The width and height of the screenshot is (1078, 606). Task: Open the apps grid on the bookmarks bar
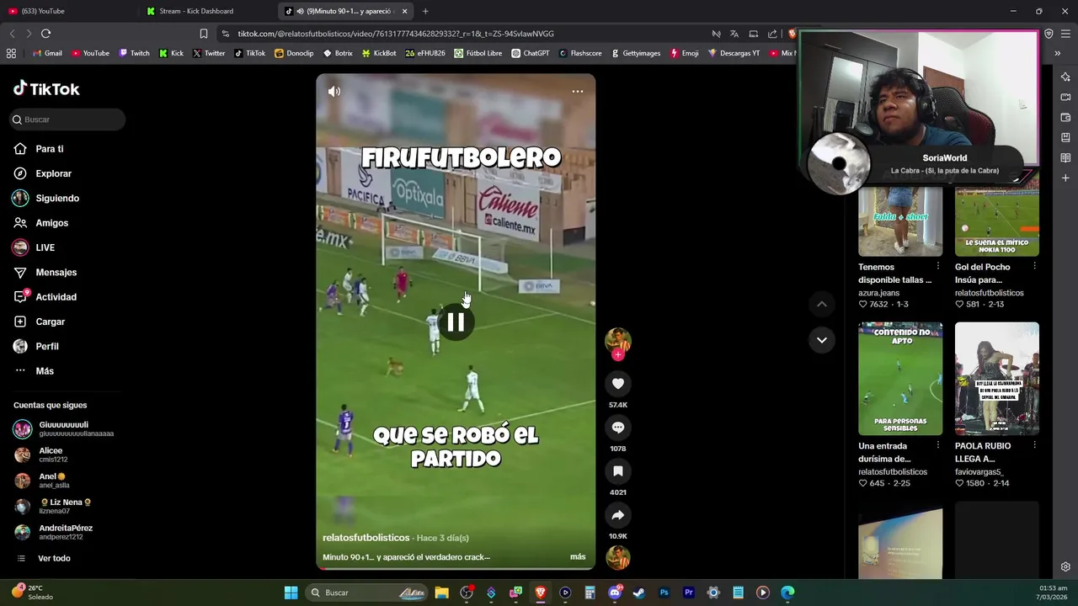click(11, 53)
